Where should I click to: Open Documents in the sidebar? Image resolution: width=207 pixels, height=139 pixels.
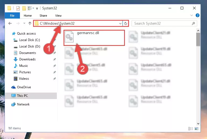click(28, 53)
